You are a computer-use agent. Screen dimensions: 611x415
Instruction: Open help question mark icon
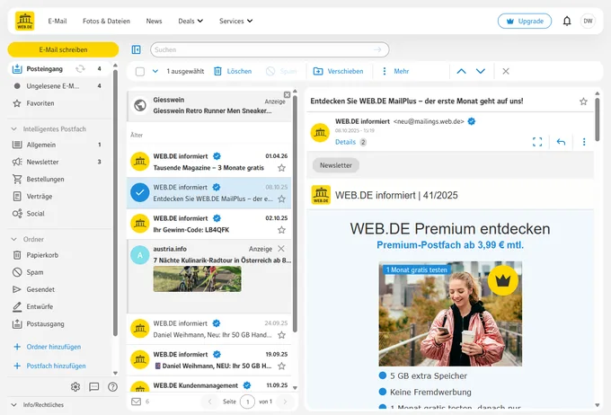coord(112,386)
